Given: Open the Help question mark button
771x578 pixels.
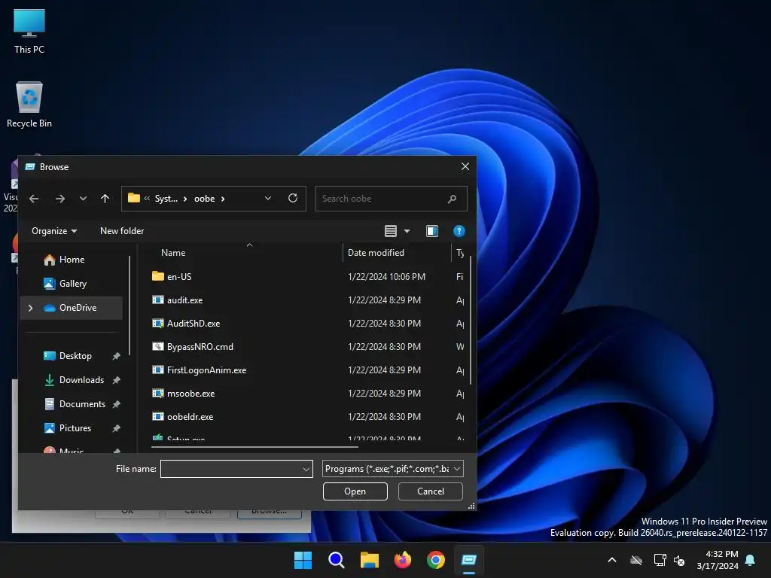Looking at the screenshot, I should [459, 231].
